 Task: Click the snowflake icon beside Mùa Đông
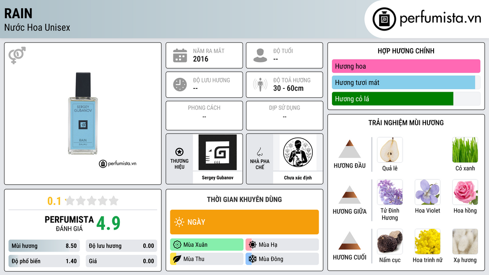click(x=253, y=259)
